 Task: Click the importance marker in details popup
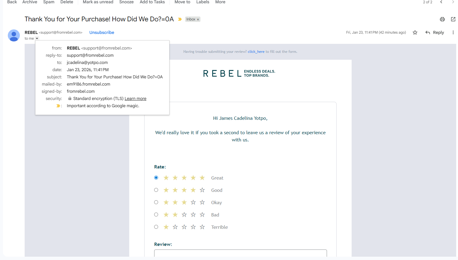58,106
